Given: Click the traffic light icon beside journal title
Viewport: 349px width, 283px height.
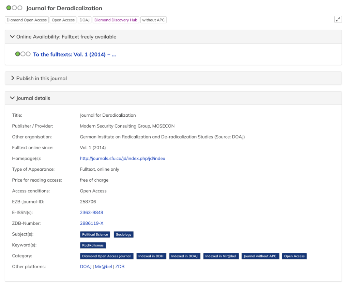Looking at the screenshot, I should pyautogui.click(x=14, y=8).
